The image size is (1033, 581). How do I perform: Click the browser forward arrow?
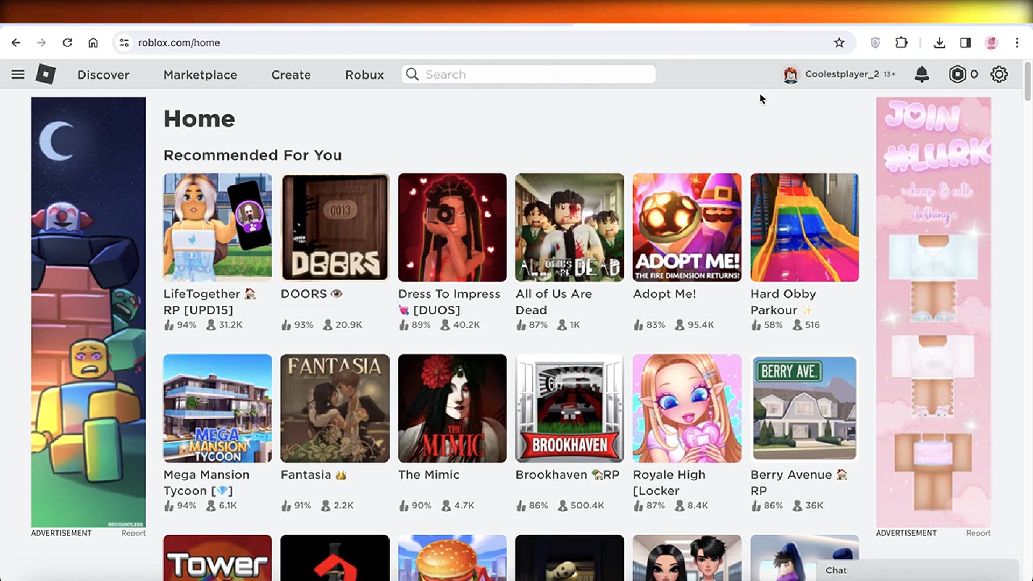pyautogui.click(x=41, y=42)
